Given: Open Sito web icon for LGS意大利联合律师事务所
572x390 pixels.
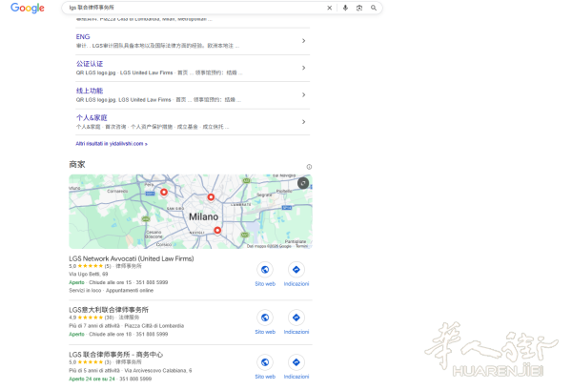Looking at the screenshot, I should coord(265,318).
